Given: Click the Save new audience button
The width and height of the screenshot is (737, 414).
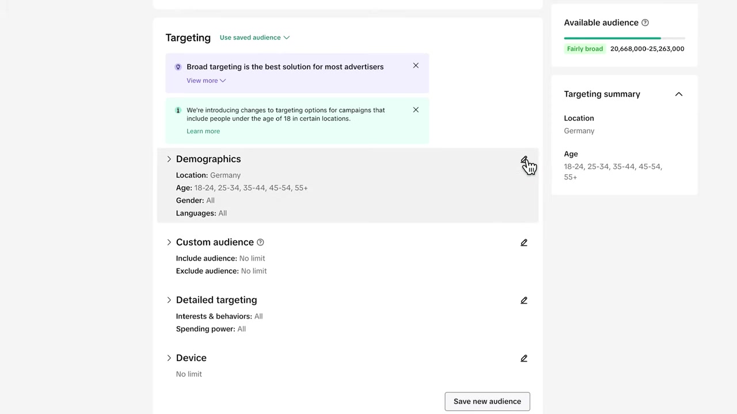Looking at the screenshot, I should [487, 401].
